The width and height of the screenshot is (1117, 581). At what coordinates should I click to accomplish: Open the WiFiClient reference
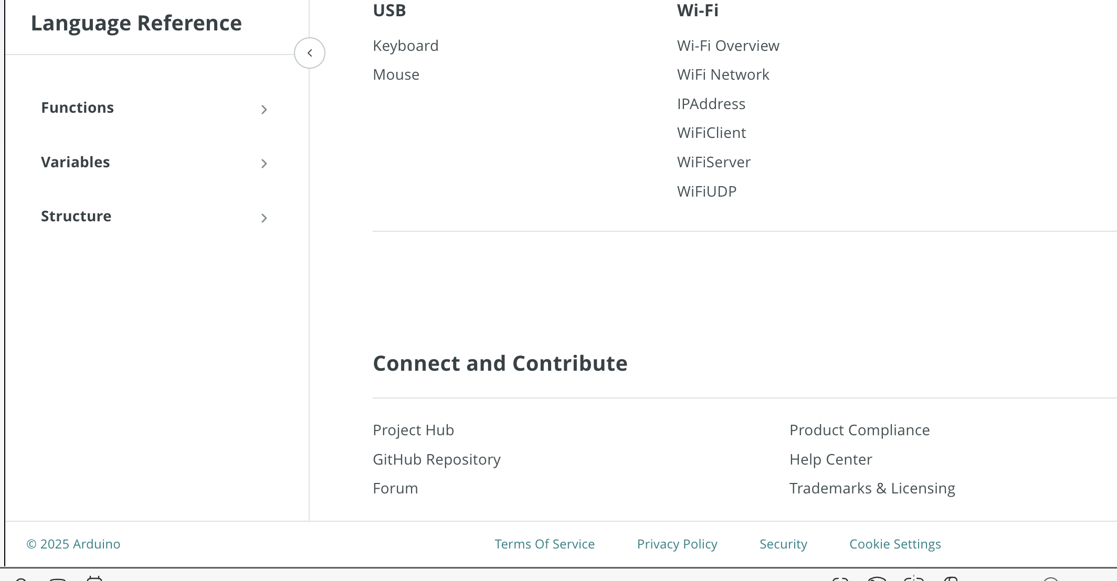pos(711,133)
